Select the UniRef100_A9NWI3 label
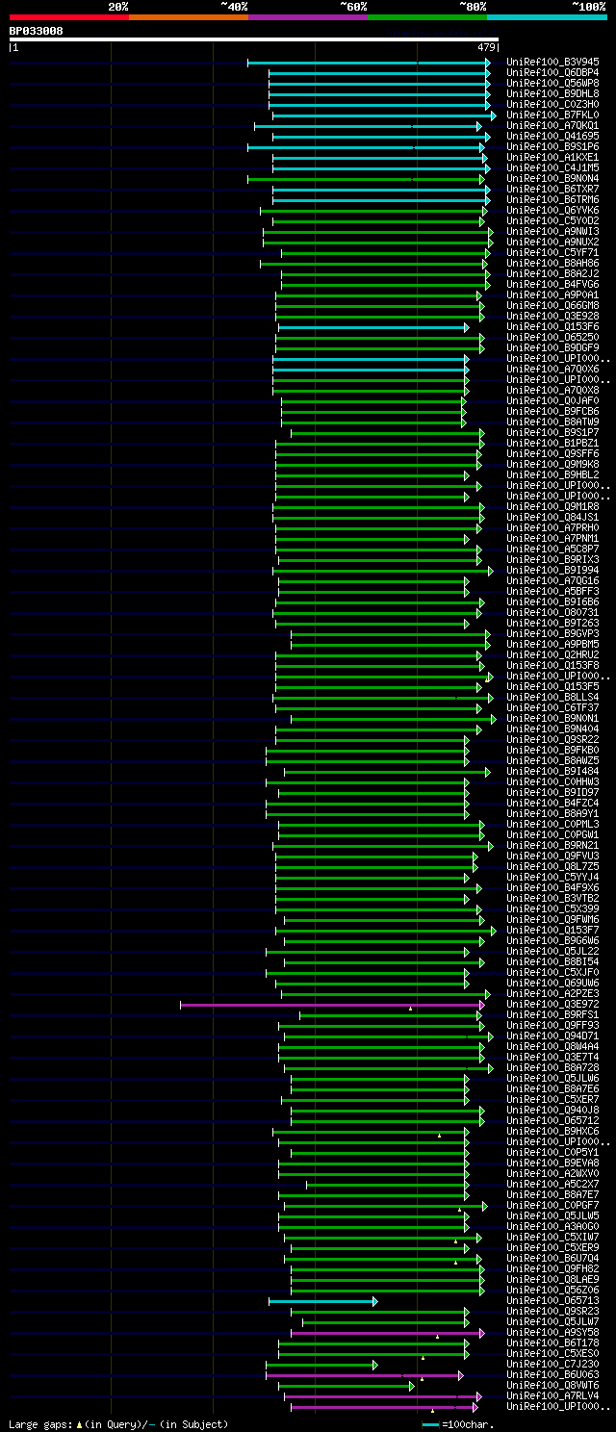The image size is (616, 1432). [x=552, y=232]
